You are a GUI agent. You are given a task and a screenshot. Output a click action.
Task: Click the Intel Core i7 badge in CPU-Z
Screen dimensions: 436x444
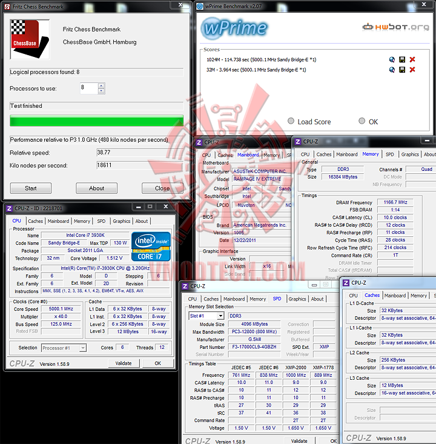point(151,247)
